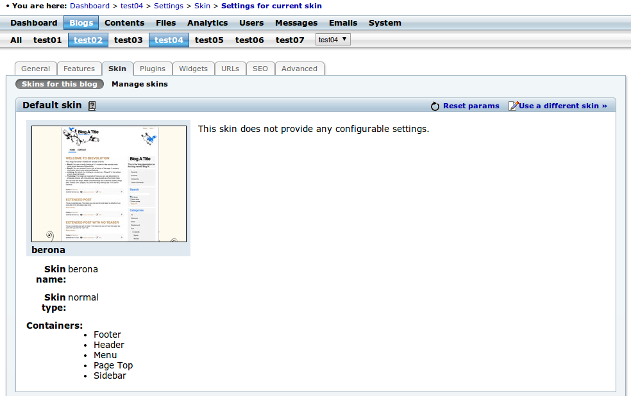Viewport: 631px width, 396px height.
Task: Click the Settings breadcrumb link
Action: (169, 6)
